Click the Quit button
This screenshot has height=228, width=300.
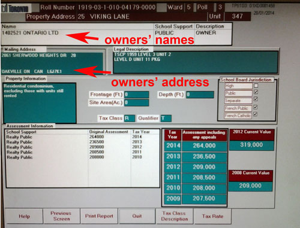pyautogui.click(x=137, y=216)
